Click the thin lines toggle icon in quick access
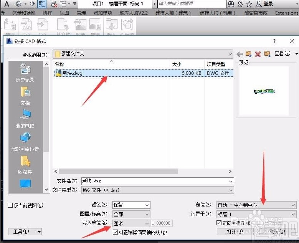 42,3
